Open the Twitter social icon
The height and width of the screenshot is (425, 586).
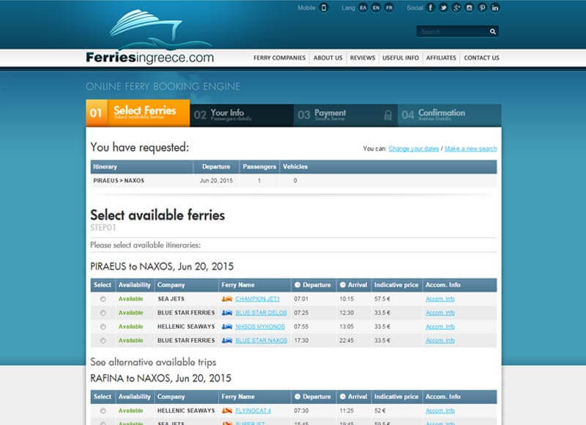443,7
